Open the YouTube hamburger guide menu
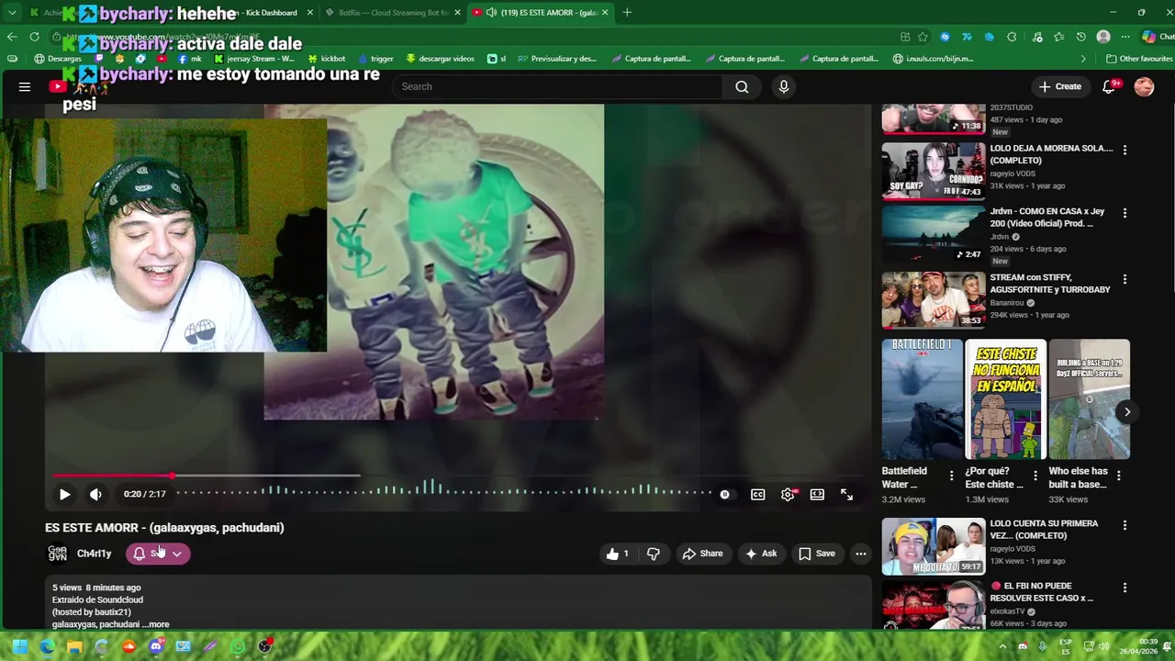The width and height of the screenshot is (1175, 661). (x=25, y=86)
